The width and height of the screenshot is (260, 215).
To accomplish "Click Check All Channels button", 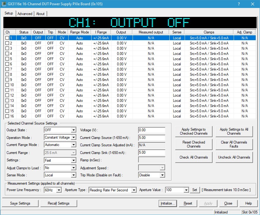I will pyautogui.click(x=194, y=157).
